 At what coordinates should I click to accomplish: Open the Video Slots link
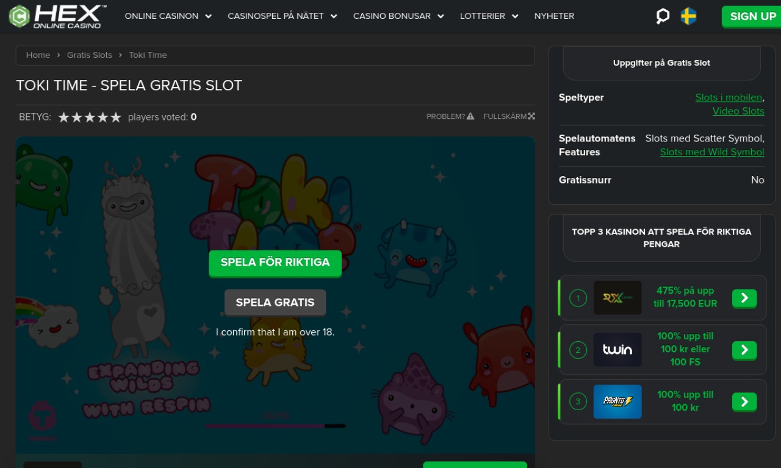pos(738,111)
